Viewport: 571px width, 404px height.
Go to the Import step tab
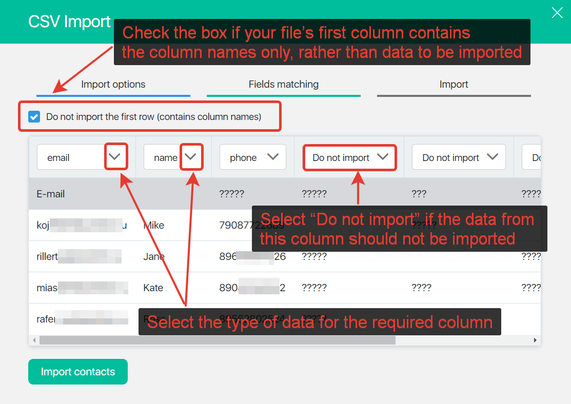(x=454, y=88)
